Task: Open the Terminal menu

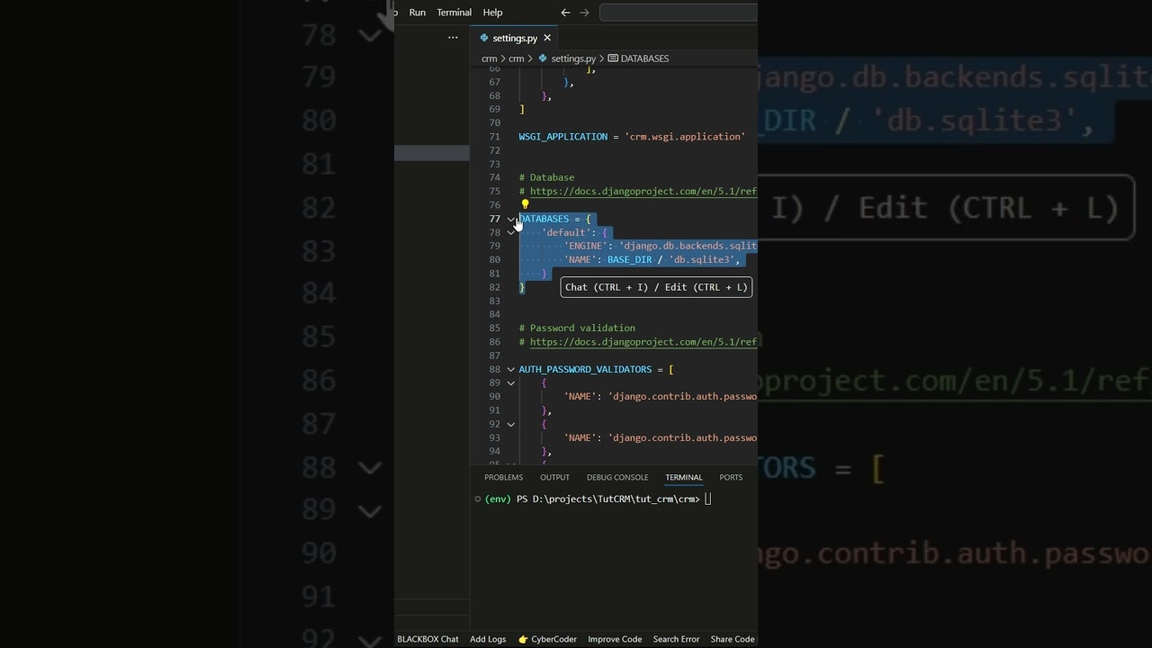Action: coord(454,13)
